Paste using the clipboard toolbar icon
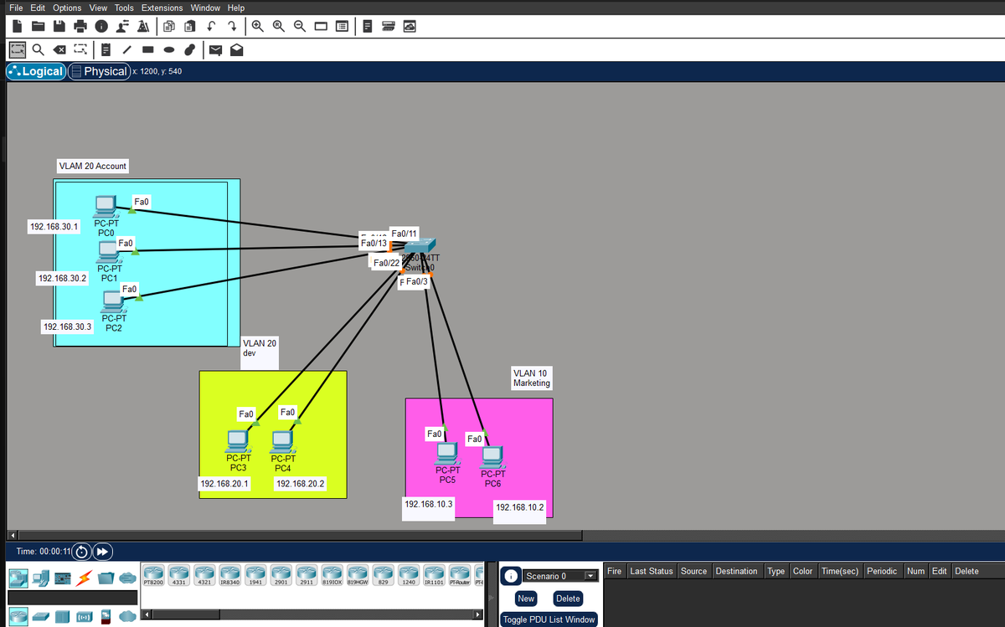Viewport: 1005px width, 627px height. [x=190, y=27]
